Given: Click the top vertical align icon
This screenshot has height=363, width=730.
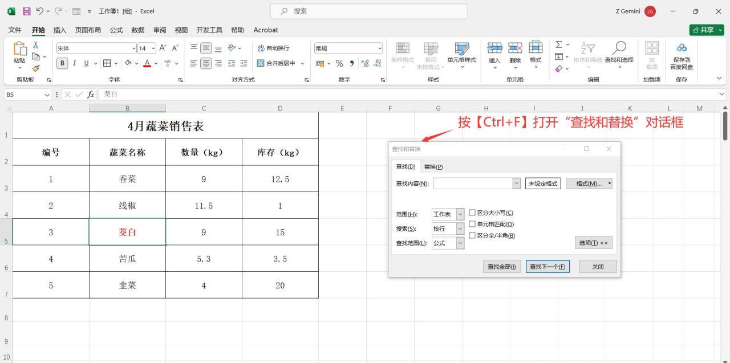Looking at the screenshot, I should tap(194, 48).
